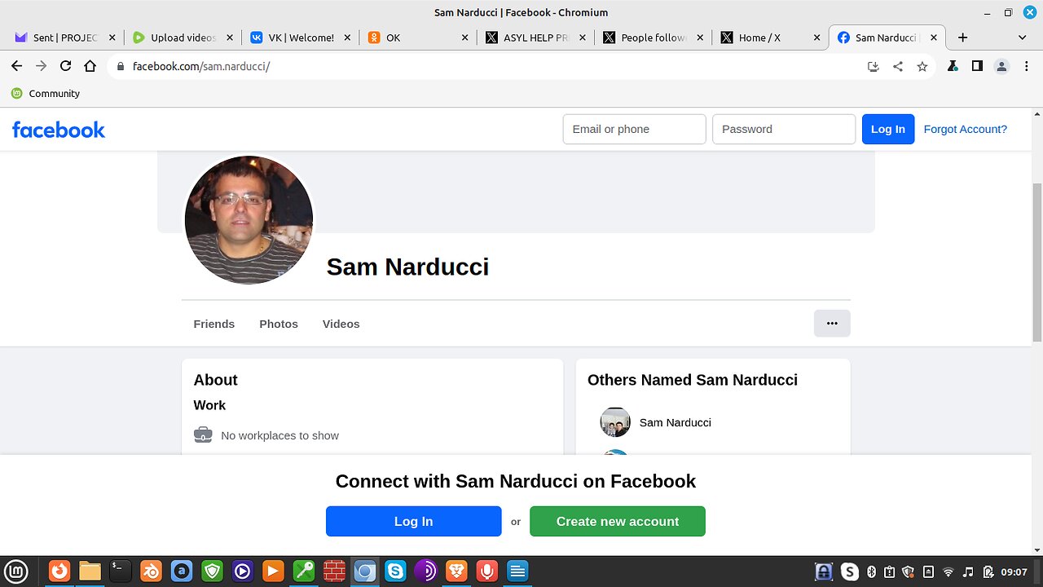Open the red brick firewall app

pos(334,572)
